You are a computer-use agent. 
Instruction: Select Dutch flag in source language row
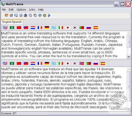click(33, 28)
